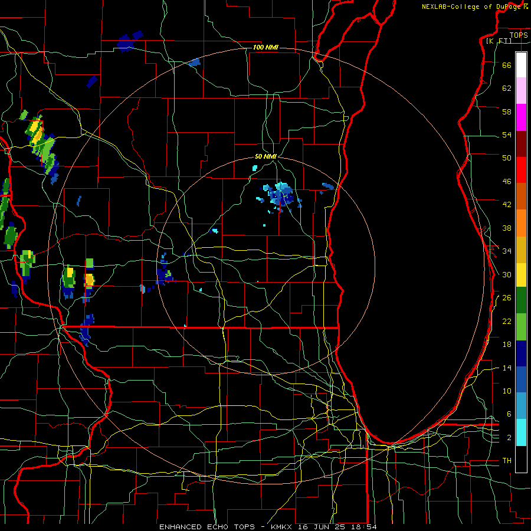The image size is (531, 531).
Task: Click the yellow legend swatch
Action: (x=521, y=275)
